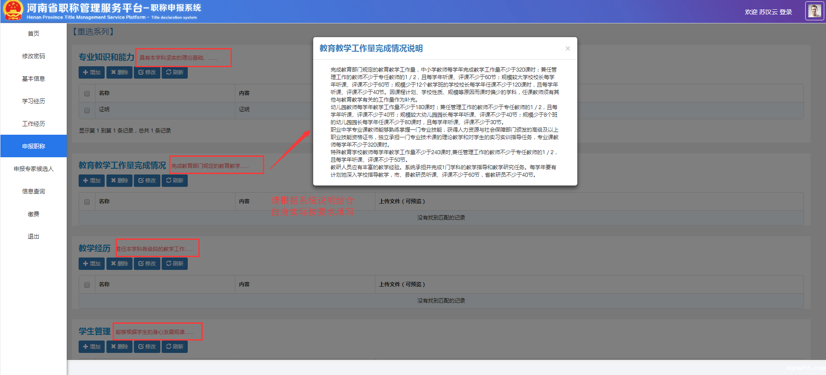This screenshot has width=826, height=375.
Task: Click 刷新 in the 学生管理 section
Action: [174, 347]
